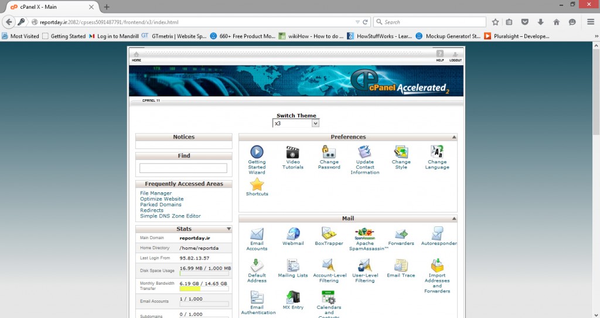The image size is (600, 318).
Task: Open the Forwarders icon
Action: click(x=401, y=234)
